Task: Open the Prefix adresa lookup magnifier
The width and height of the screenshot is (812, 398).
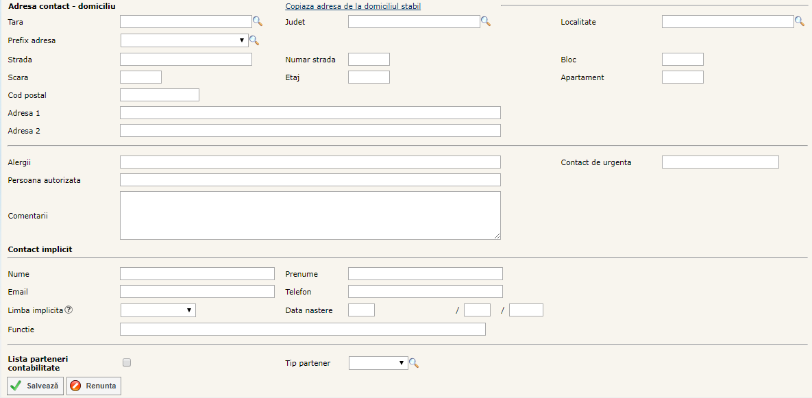Action: [254, 41]
